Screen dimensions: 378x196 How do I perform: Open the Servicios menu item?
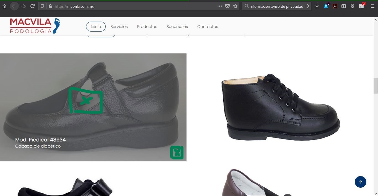coord(119,27)
